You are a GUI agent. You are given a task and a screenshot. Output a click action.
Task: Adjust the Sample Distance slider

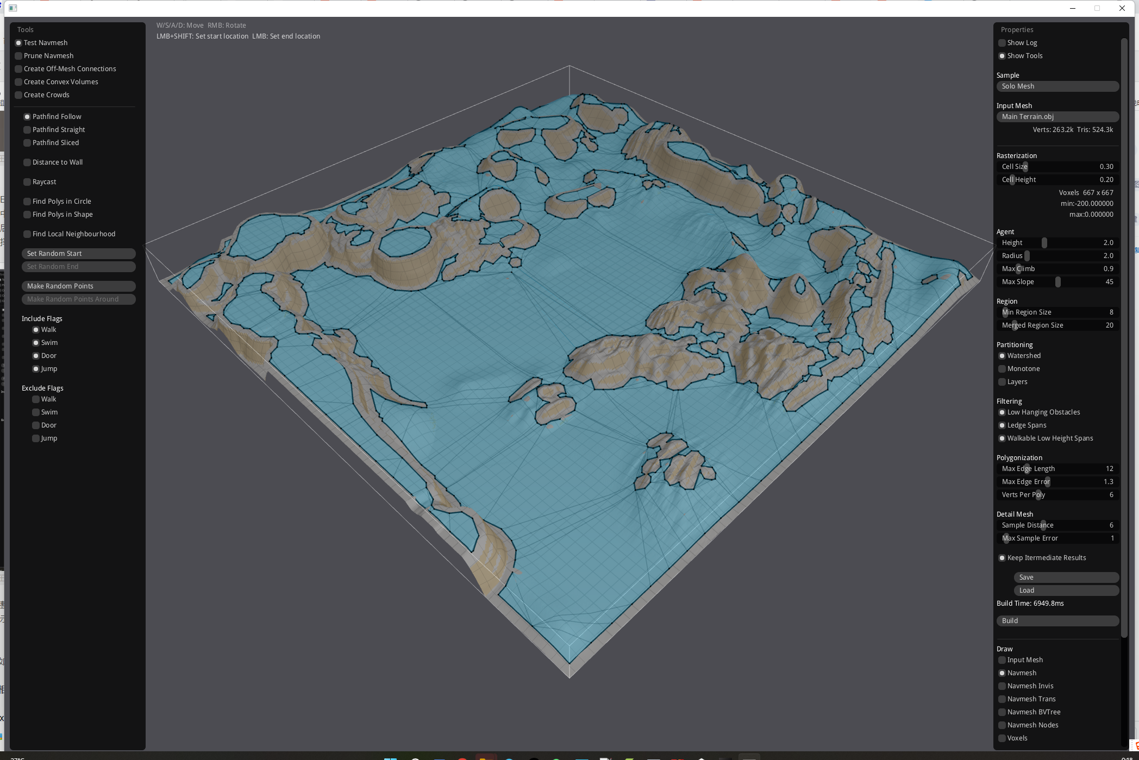coord(1057,525)
